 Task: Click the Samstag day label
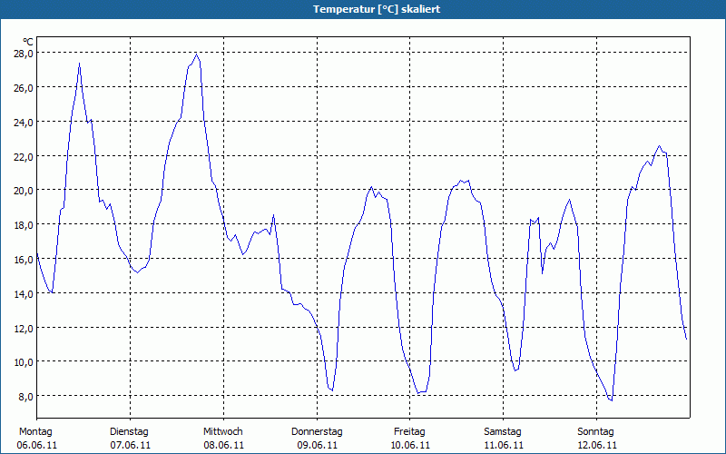coord(503,432)
